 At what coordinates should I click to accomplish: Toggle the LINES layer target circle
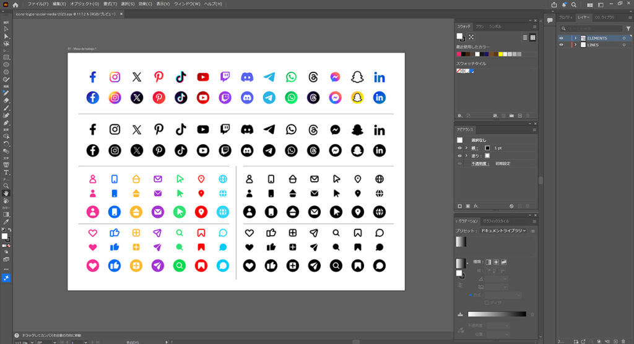pos(624,45)
